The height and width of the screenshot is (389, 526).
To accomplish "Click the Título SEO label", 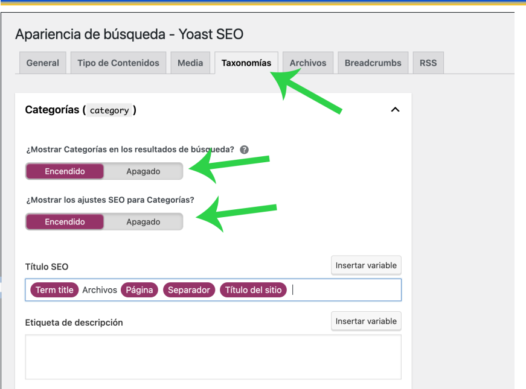I will [x=47, y=267].
